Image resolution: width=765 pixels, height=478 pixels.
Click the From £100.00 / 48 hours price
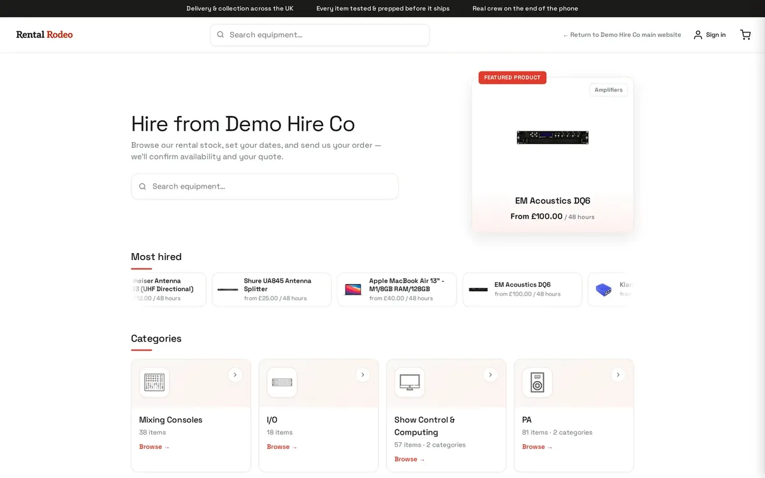pos(553,217)
